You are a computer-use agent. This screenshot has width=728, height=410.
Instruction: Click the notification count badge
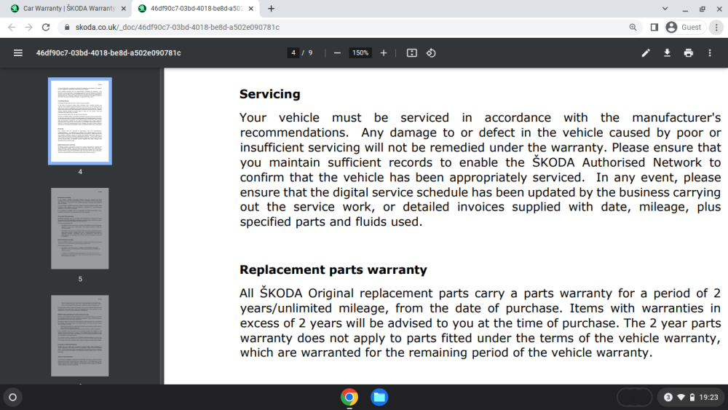[x=668, y=397]
